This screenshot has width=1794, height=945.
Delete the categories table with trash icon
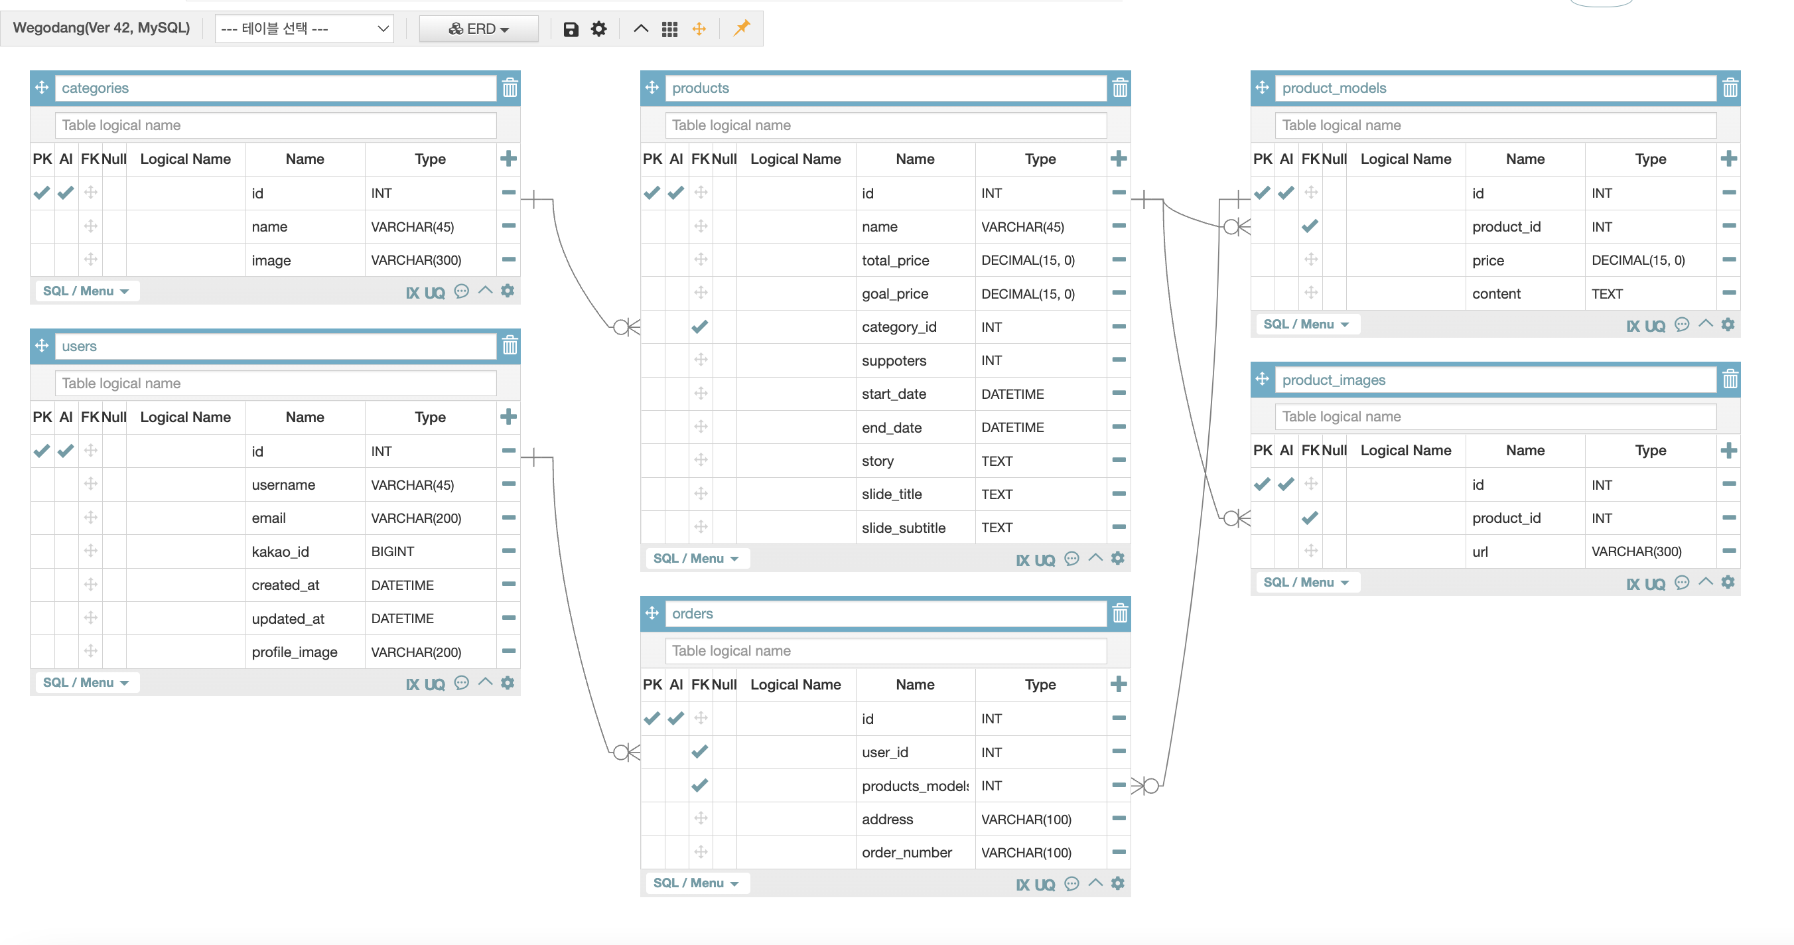tap(509, 88)
